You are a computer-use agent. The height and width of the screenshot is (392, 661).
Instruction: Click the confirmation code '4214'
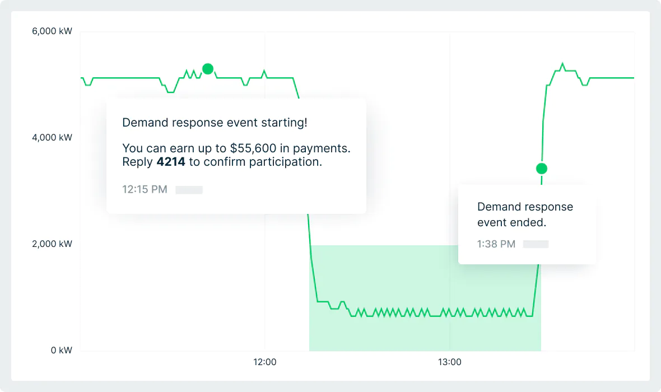click(171, 162)
